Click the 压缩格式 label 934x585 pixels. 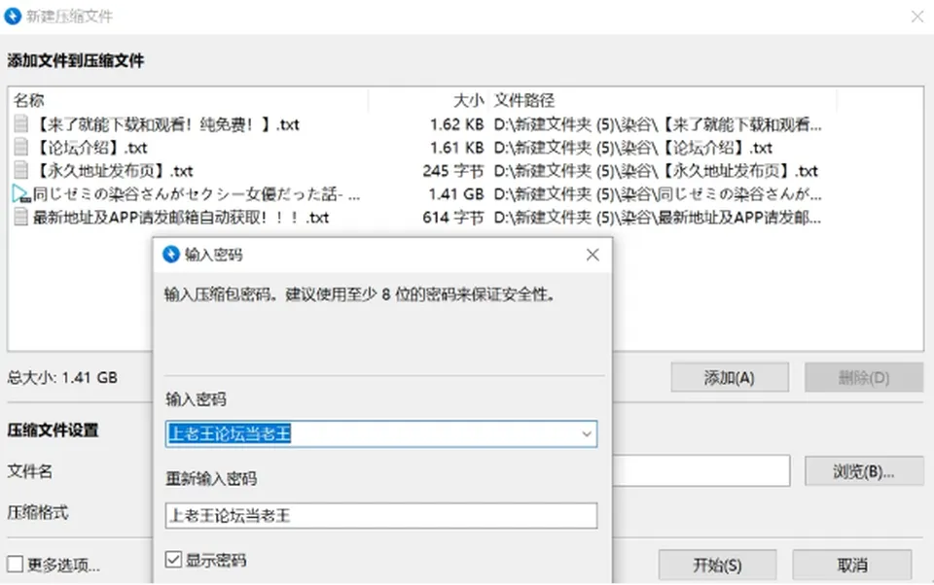pyautogui.click(x=38, y=512)
